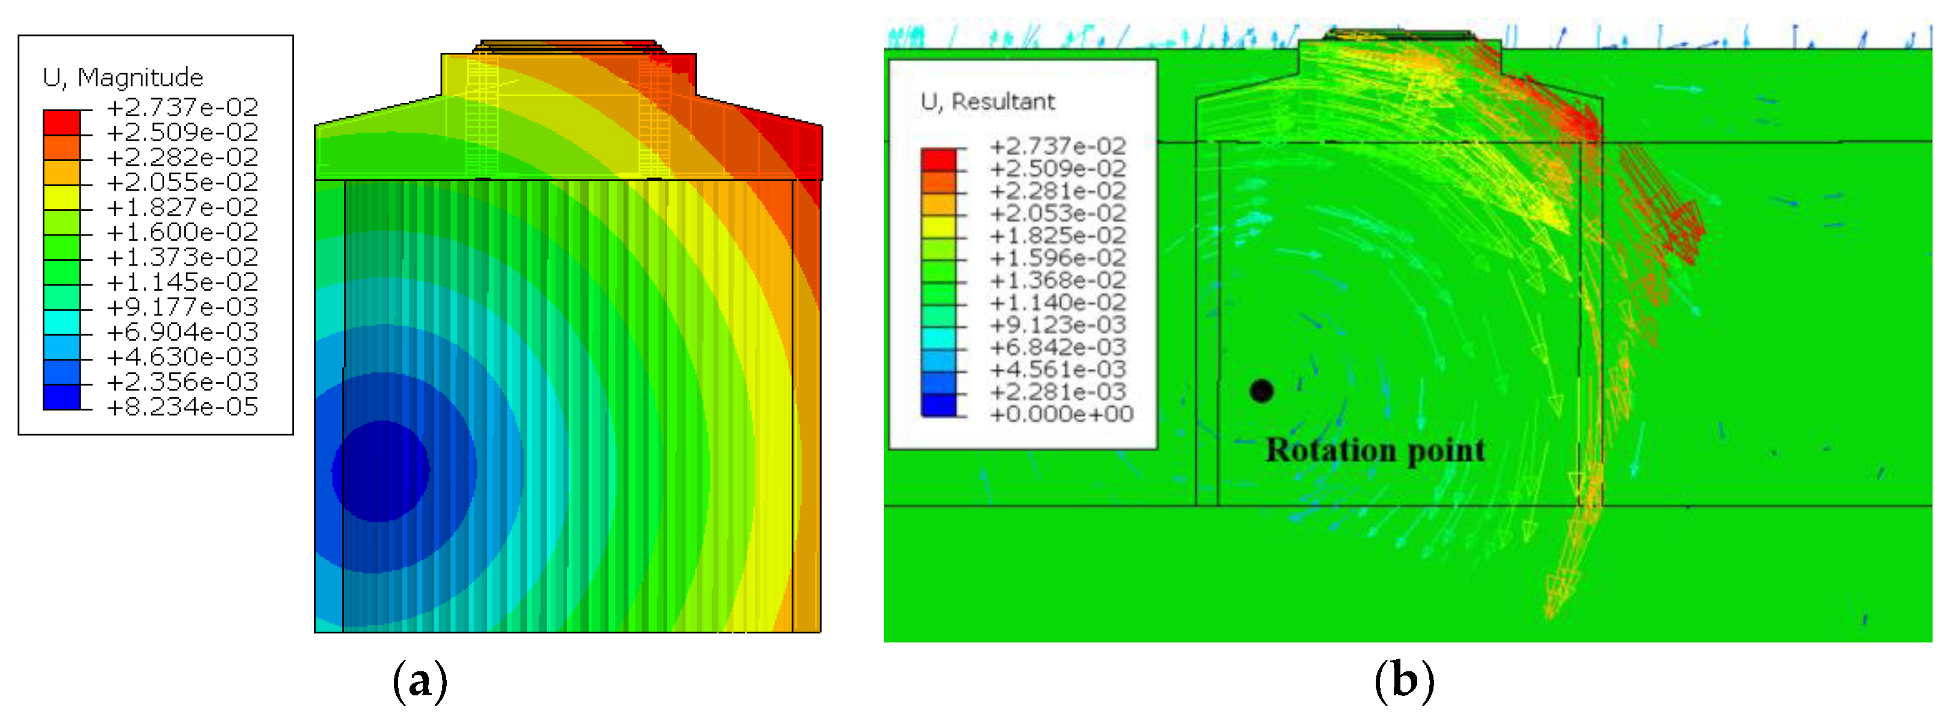
Task: Click the red swatch in U, Resultant legend
Action: [x=939, y=159]
